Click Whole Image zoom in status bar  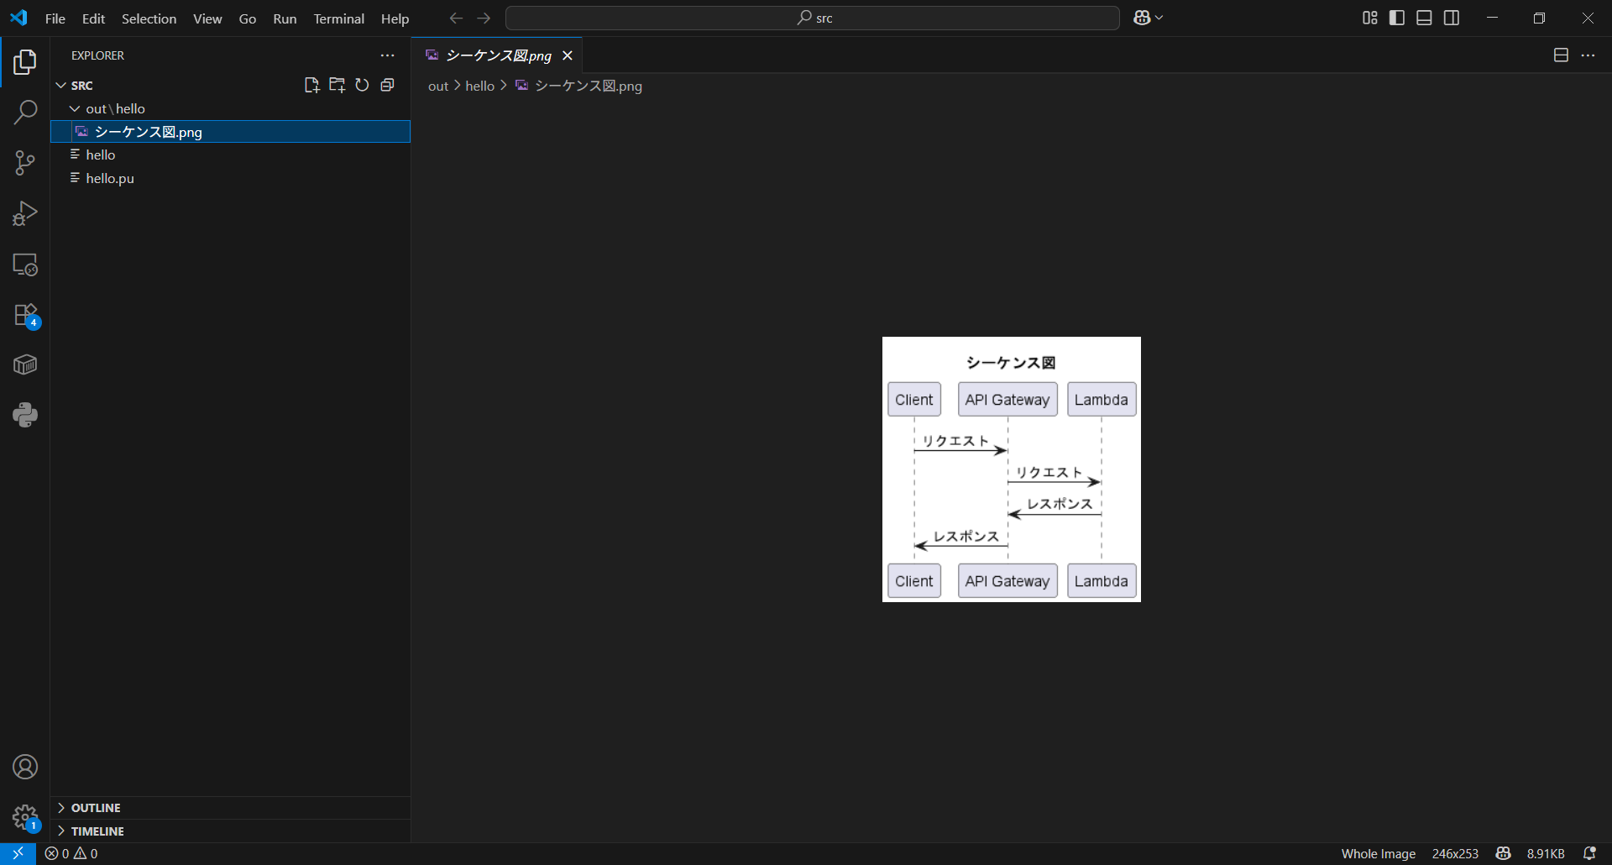click(x=1378, y=853)
